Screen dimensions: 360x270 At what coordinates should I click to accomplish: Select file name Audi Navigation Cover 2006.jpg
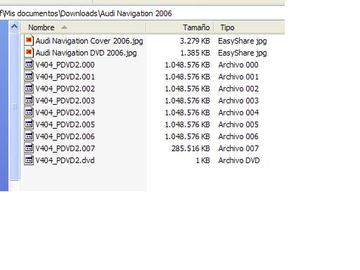pyautogui.click(x=89, y=41)
